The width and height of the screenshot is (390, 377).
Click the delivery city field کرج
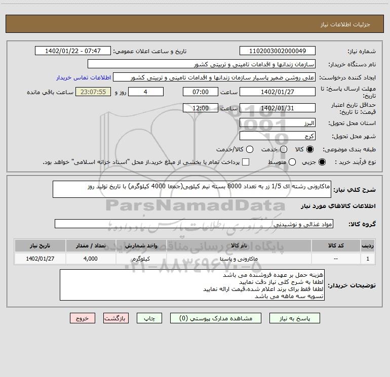(278, 136)
